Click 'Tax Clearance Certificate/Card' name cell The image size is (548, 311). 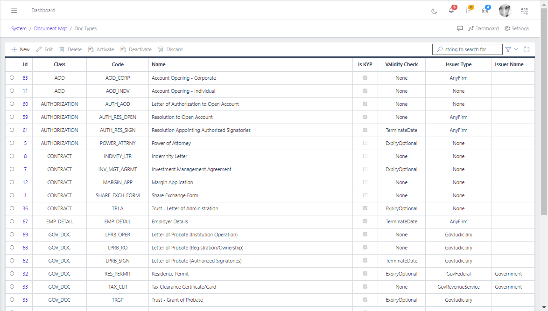coord(184,287)
